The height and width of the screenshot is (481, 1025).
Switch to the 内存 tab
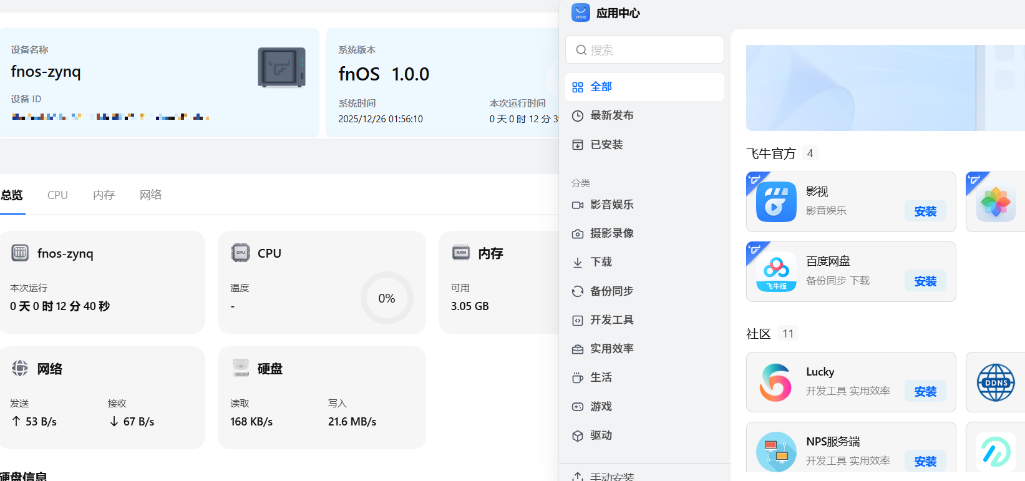[104, 195]
